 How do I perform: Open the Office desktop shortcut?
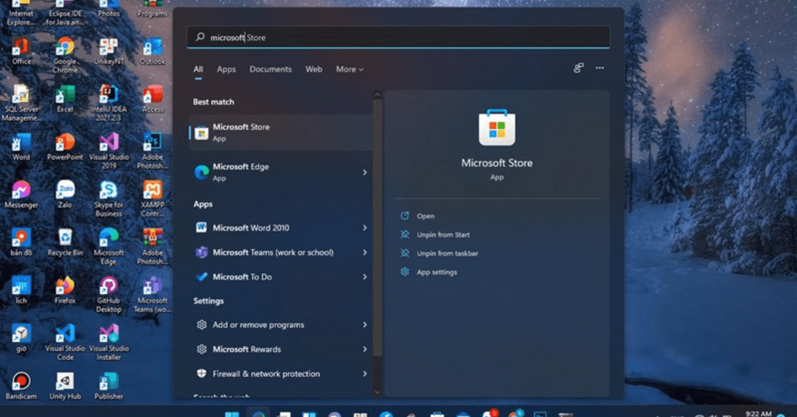coord(21,51)
